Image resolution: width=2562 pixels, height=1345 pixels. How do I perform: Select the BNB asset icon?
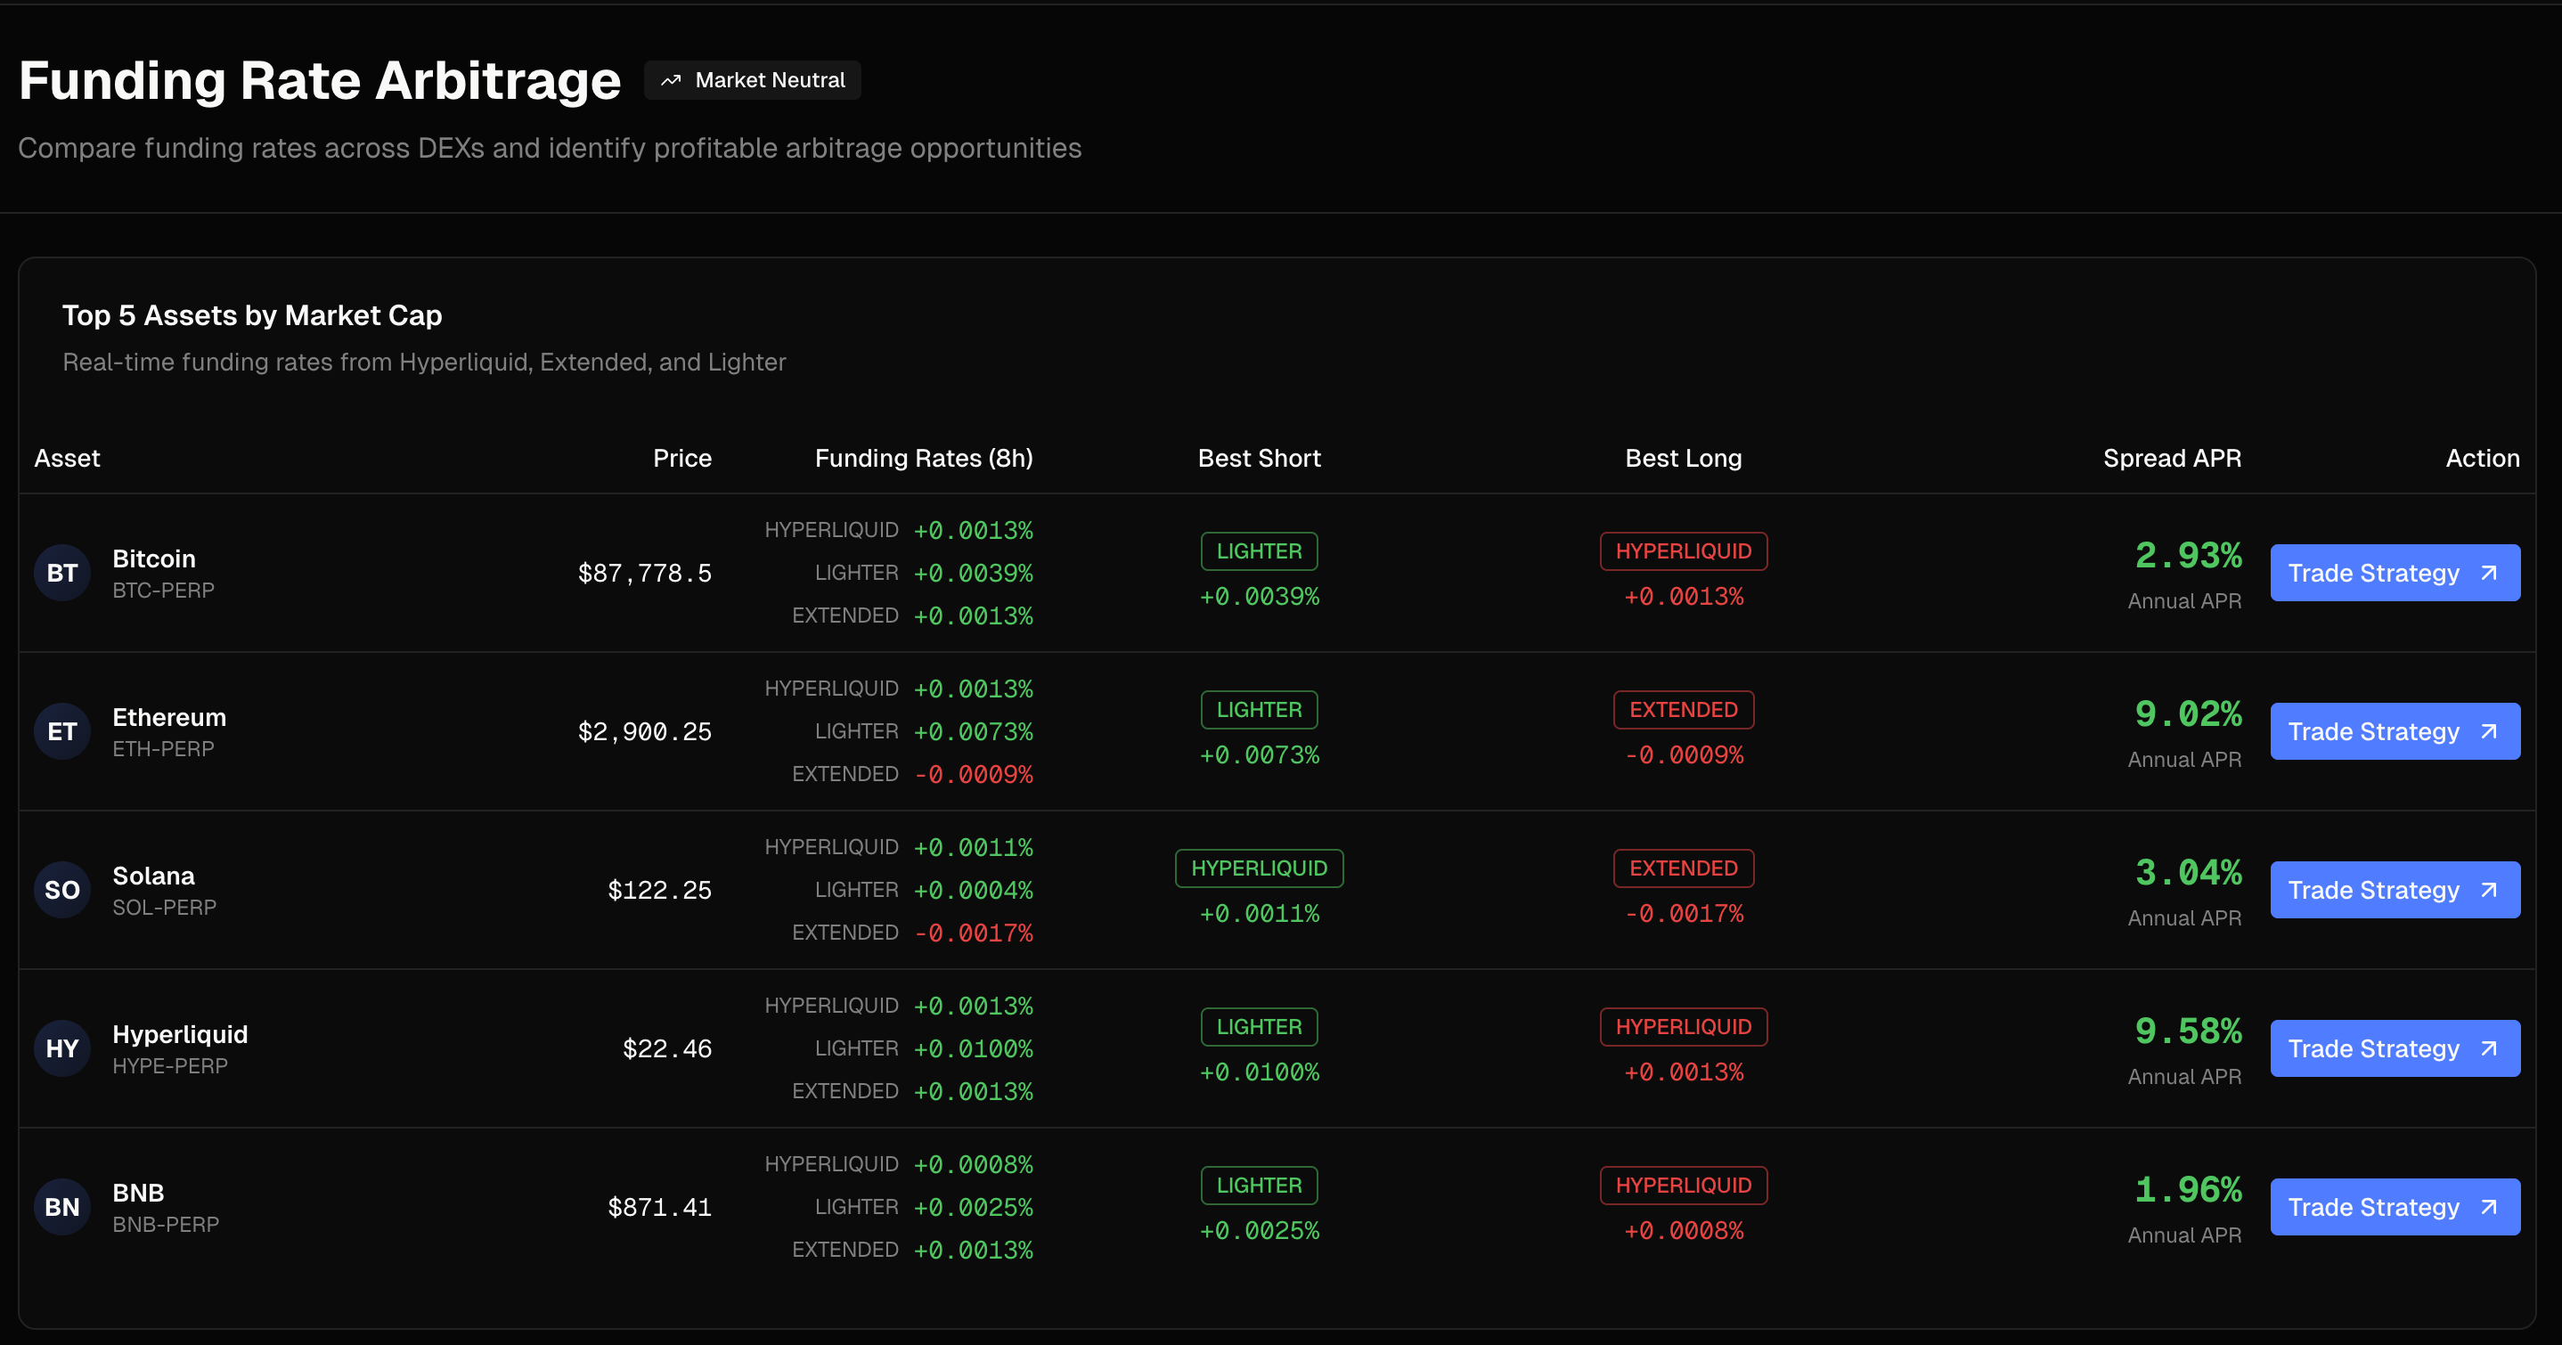[x=61, y=1207]
